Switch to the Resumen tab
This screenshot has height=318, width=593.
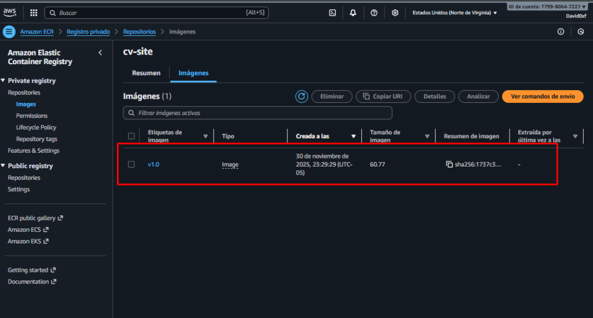[146, 73]
